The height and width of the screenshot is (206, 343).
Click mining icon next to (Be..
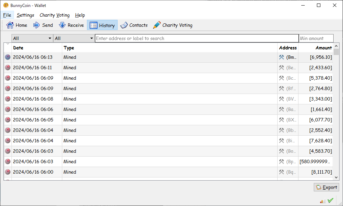[281, 68]
